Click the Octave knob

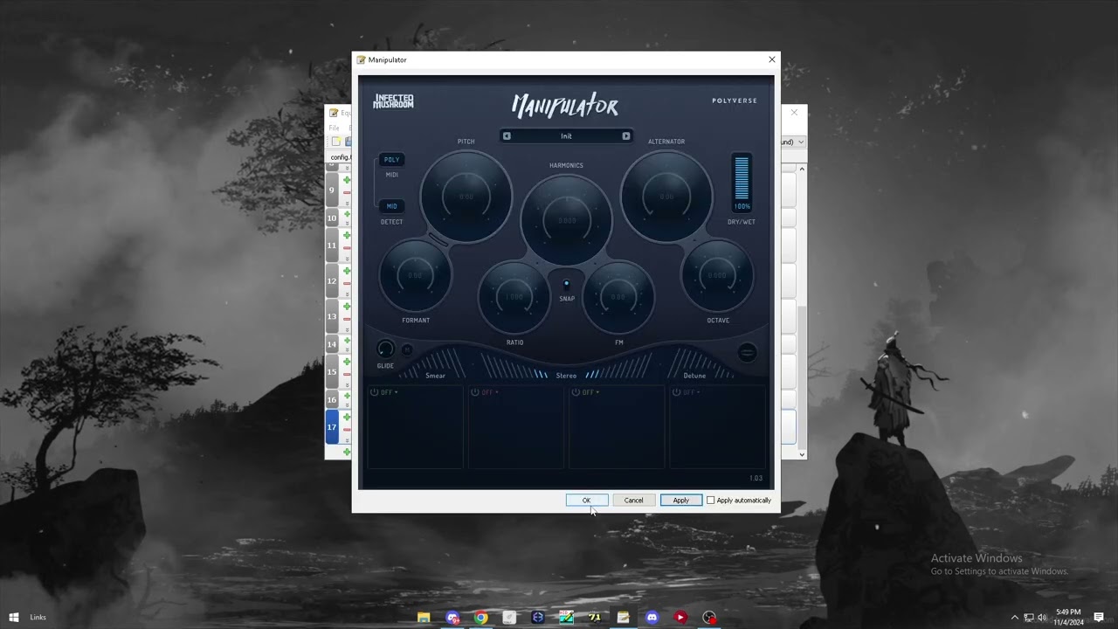pyautogui.click(x=718, y=276)
